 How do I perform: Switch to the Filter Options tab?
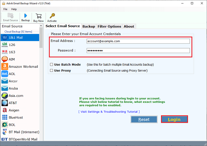109,26
